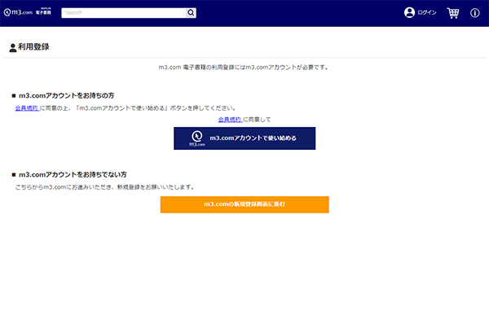The width and height of the screenshot is (489, 311).
Task: View the shopping cart icon
Action: 453,13
